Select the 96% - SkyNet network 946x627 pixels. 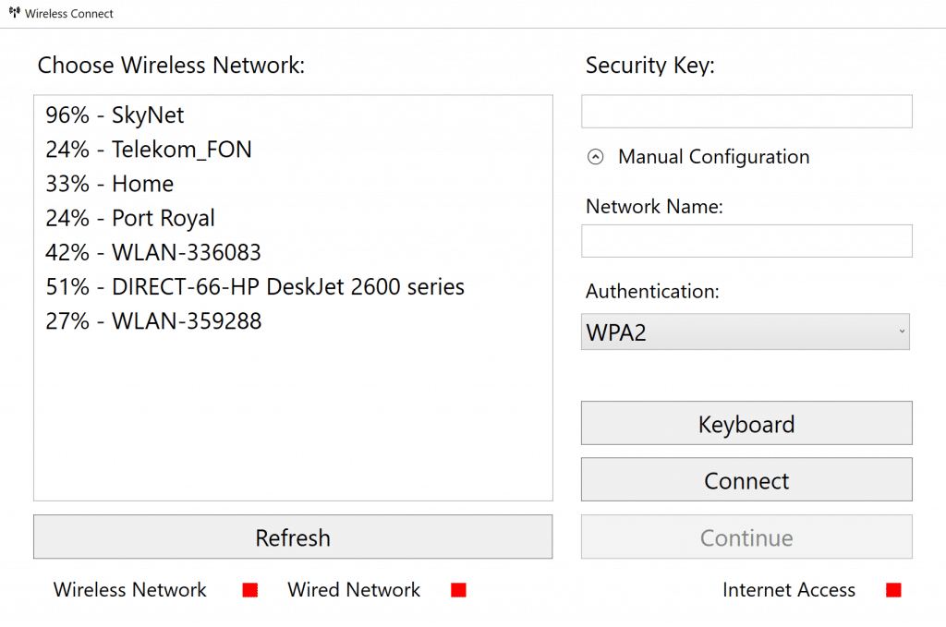click(x=293, y=115)
